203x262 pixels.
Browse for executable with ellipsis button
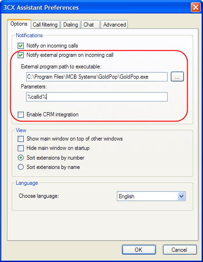[177, 77]
